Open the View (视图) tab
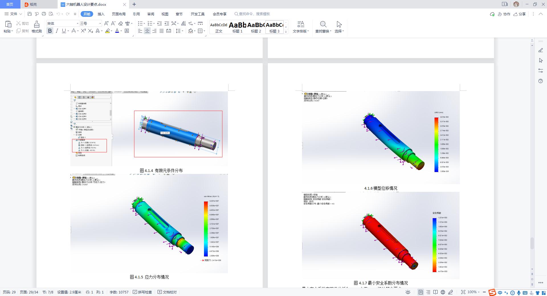The width and height of the screenshot is (547, 296). coord(165,14)
